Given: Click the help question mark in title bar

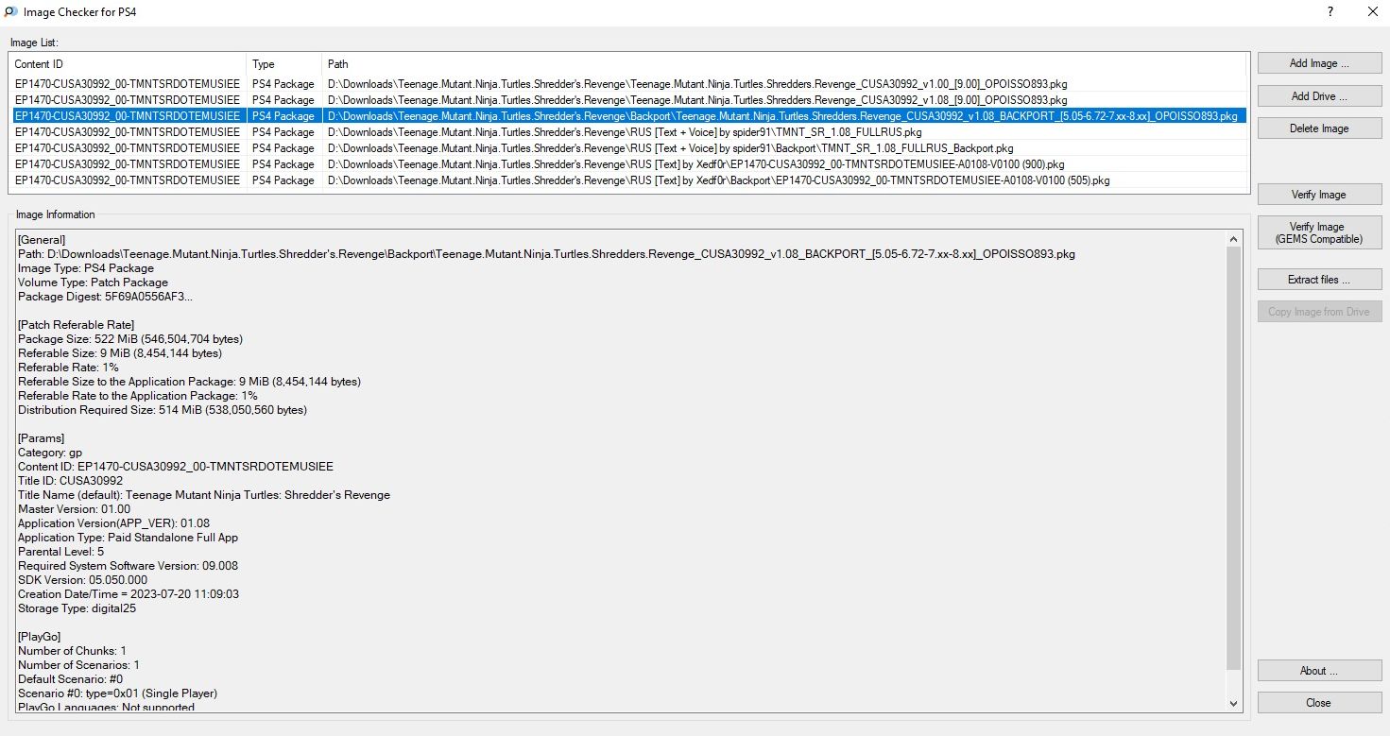Looking at the screenshot, I should coord(1330,12).
